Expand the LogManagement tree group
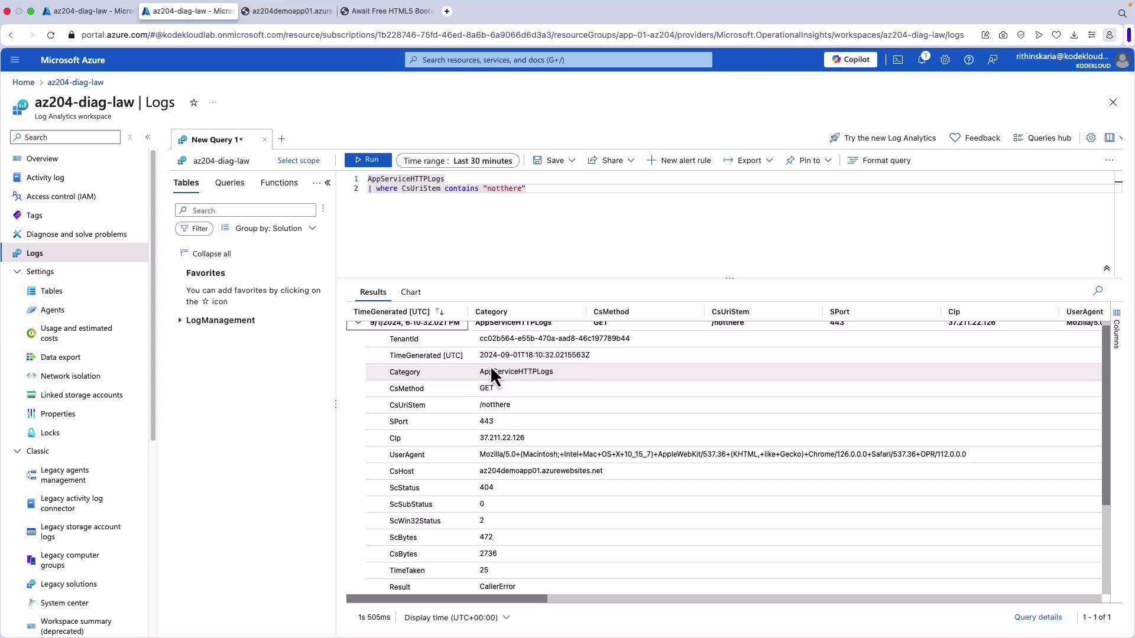Viewport: 1135px width, 638px height. (180, 320)
